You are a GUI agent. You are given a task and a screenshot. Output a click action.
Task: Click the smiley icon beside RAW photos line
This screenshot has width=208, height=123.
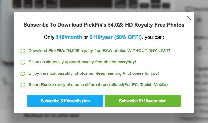click(x=23, y=51)
